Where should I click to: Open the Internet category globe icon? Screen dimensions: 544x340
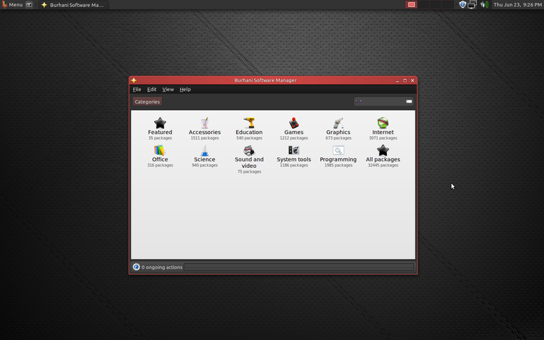[383, 123]
